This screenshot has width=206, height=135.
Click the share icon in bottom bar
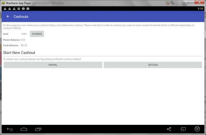click(x=169, y=129)
